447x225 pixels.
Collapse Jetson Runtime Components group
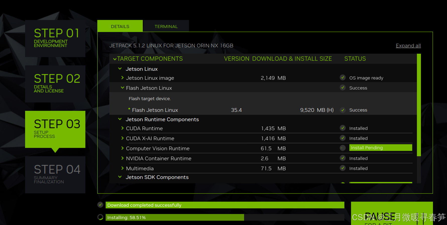pos(120,119)
